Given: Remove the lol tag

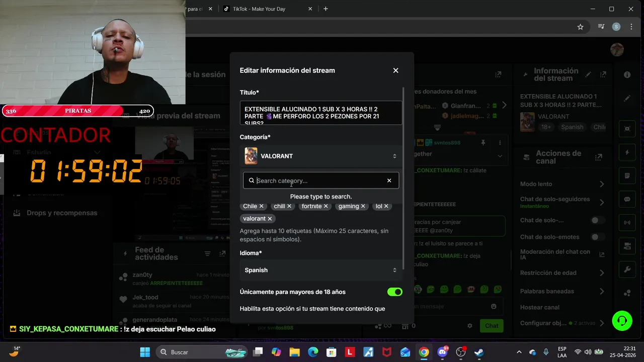Looking at the screenshot, I should pyautogui.click(x=386, y=206).
